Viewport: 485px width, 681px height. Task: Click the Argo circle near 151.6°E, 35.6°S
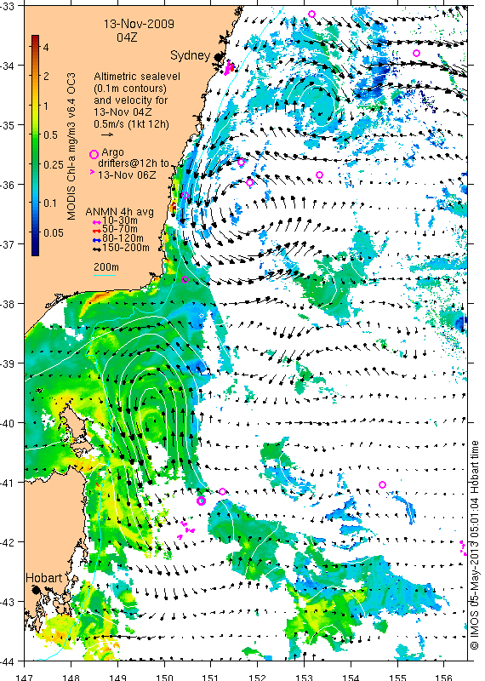click(x=242, y=162)
